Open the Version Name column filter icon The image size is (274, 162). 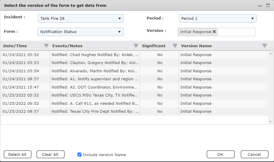coord(265,46)
